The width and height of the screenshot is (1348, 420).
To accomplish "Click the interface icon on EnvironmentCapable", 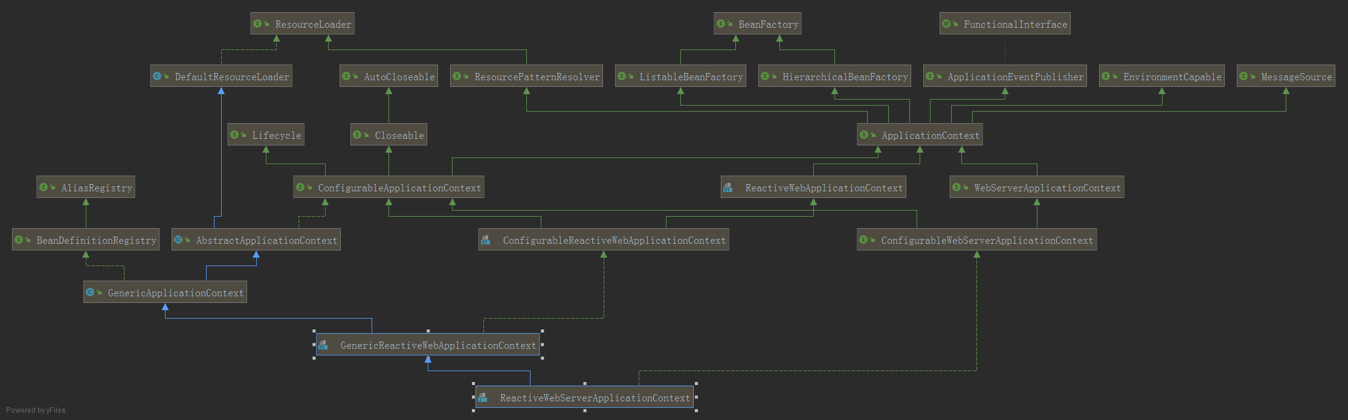I will (x=1106, y=76).
